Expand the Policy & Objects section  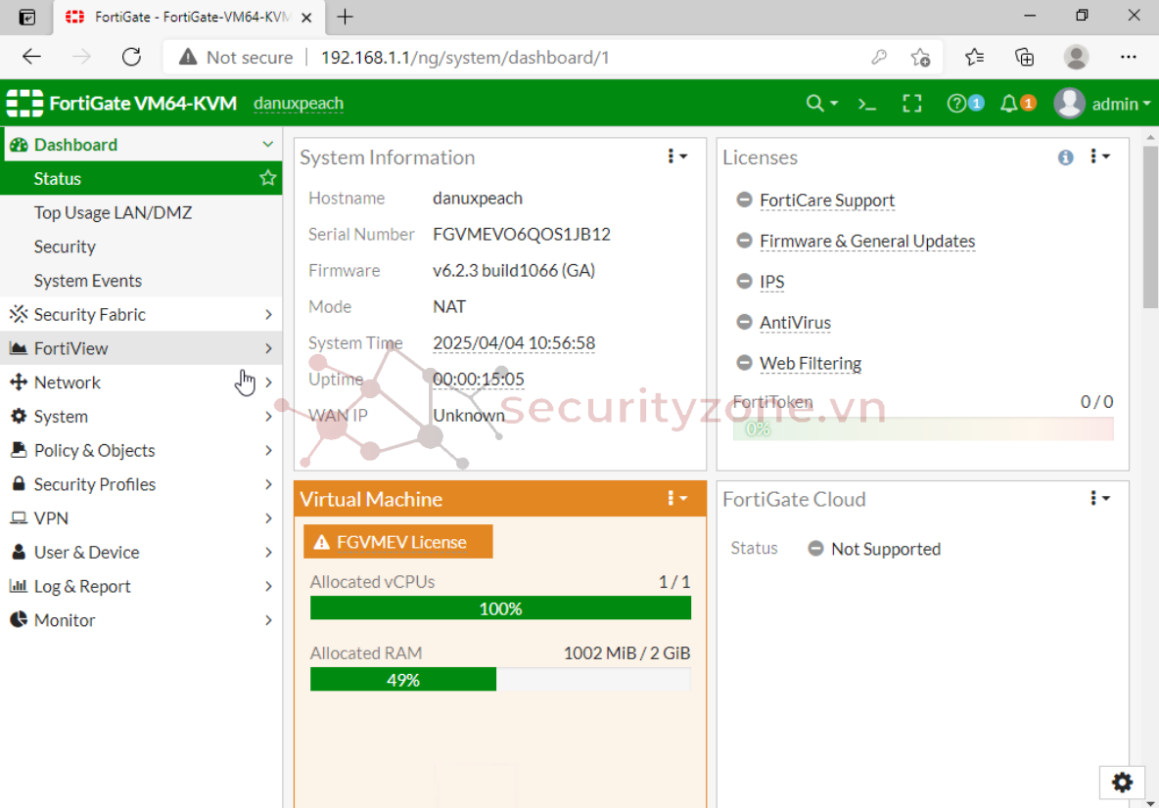[94, 450]
